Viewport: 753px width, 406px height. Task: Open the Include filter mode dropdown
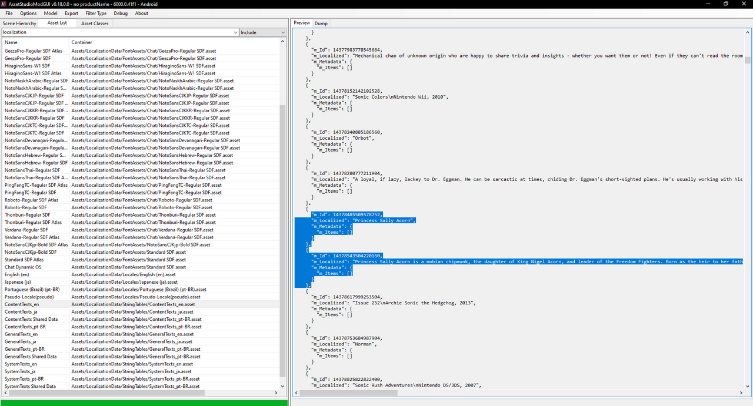(x=262, y=32)
